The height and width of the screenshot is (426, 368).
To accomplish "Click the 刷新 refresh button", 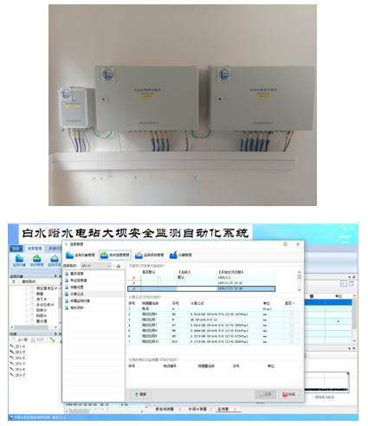I will point(140,394).
